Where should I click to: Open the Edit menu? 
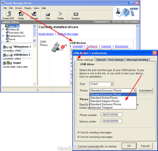click(x=11, y=8)
